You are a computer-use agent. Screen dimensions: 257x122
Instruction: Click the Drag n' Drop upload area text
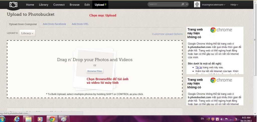coord(95,59)
